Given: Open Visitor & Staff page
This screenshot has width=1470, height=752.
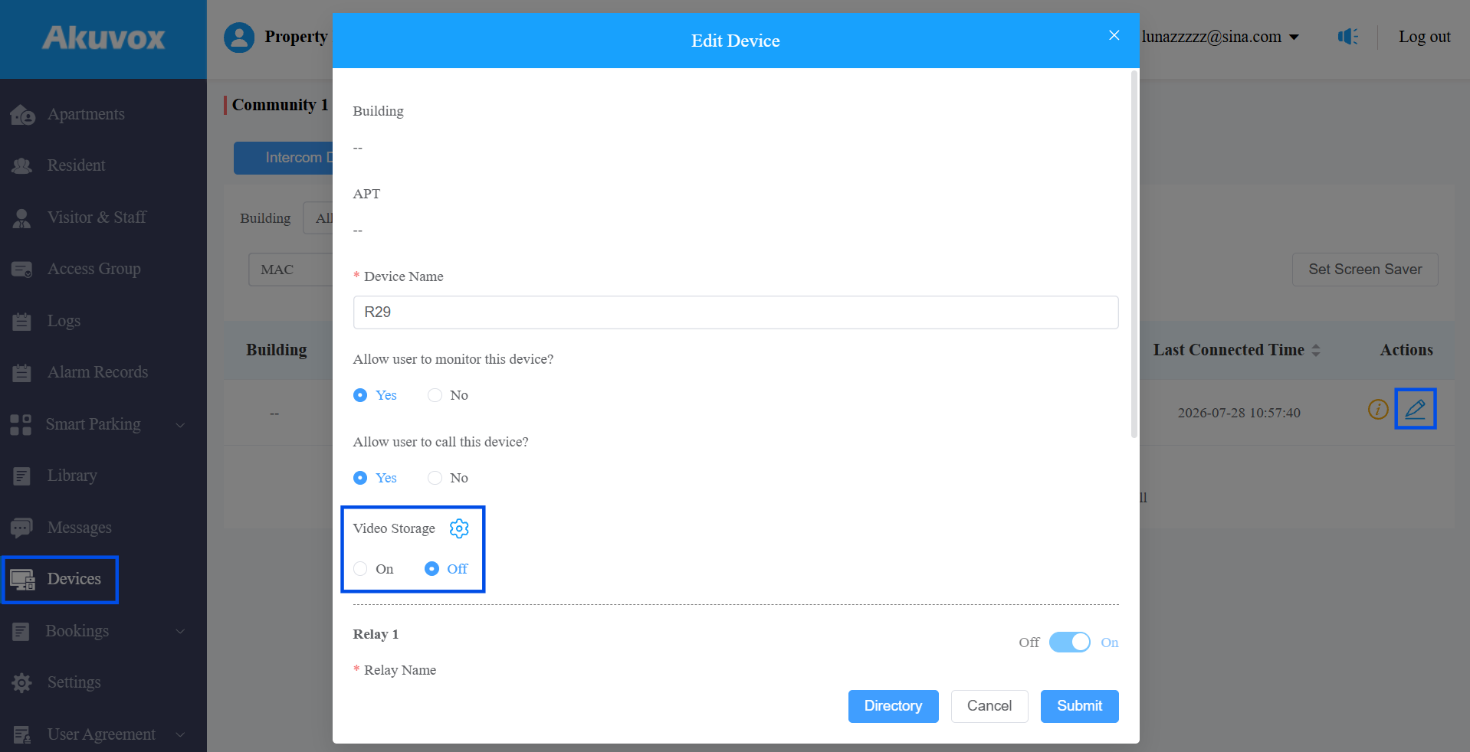Looking at the screenshot, I should 97,217.
